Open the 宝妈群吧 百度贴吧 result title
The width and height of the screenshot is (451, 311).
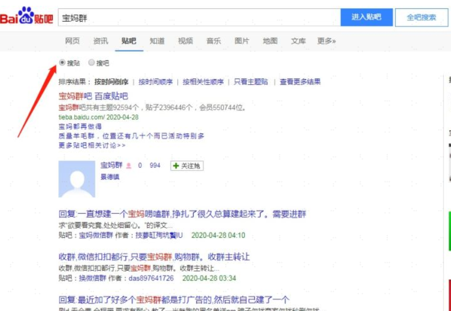pos(93,96)
